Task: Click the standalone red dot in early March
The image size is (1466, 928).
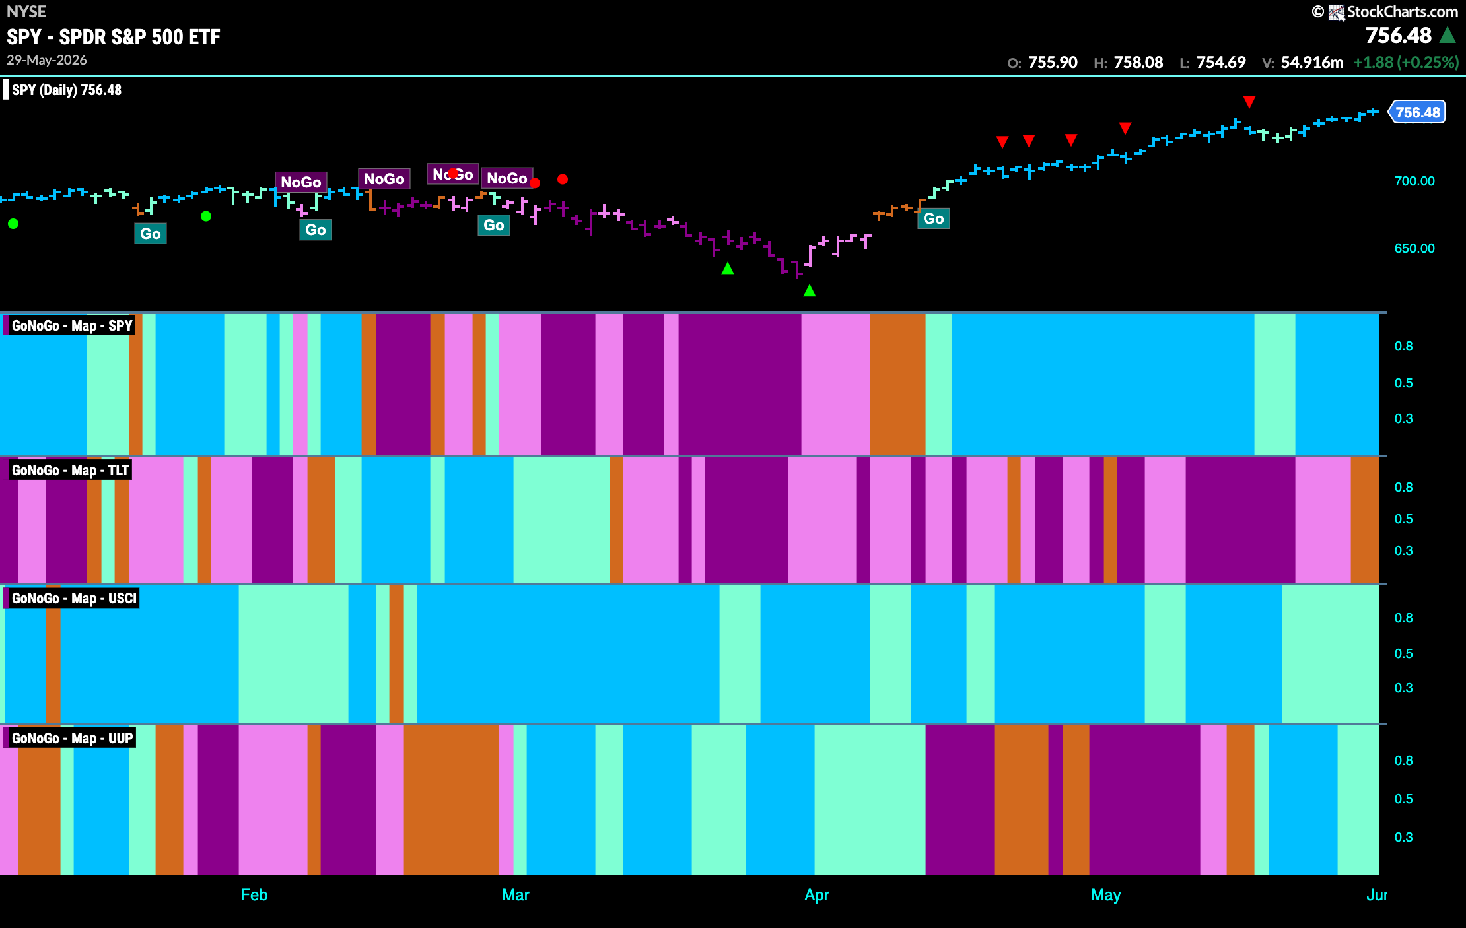Action: (x=563, y=179)
